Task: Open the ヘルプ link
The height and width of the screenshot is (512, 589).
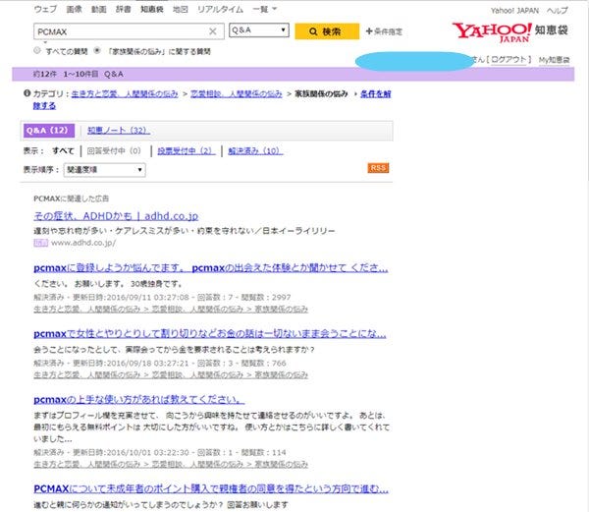Action: pos(557,11)
